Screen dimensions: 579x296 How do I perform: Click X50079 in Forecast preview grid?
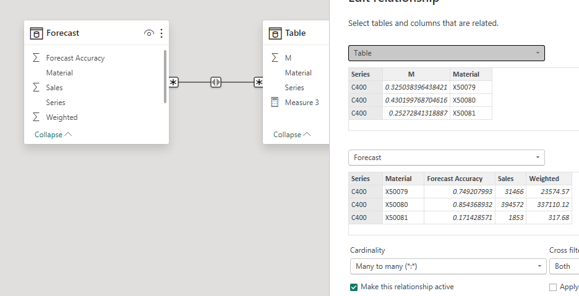[x=403, y=192]
